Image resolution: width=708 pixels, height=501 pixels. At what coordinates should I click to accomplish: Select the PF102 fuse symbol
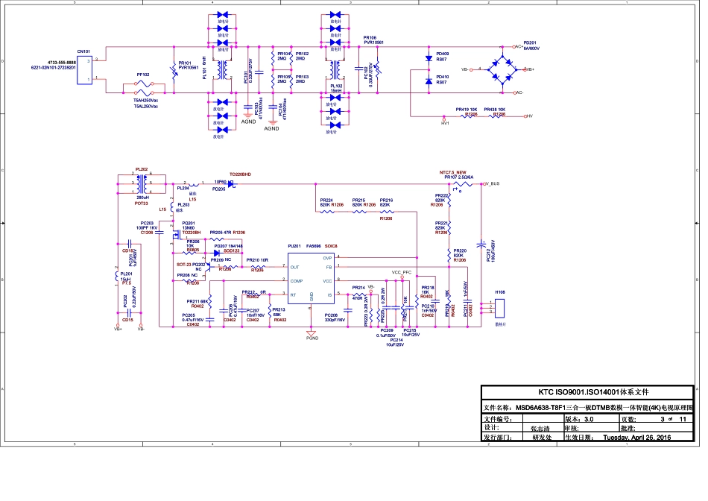pos(144,88)
